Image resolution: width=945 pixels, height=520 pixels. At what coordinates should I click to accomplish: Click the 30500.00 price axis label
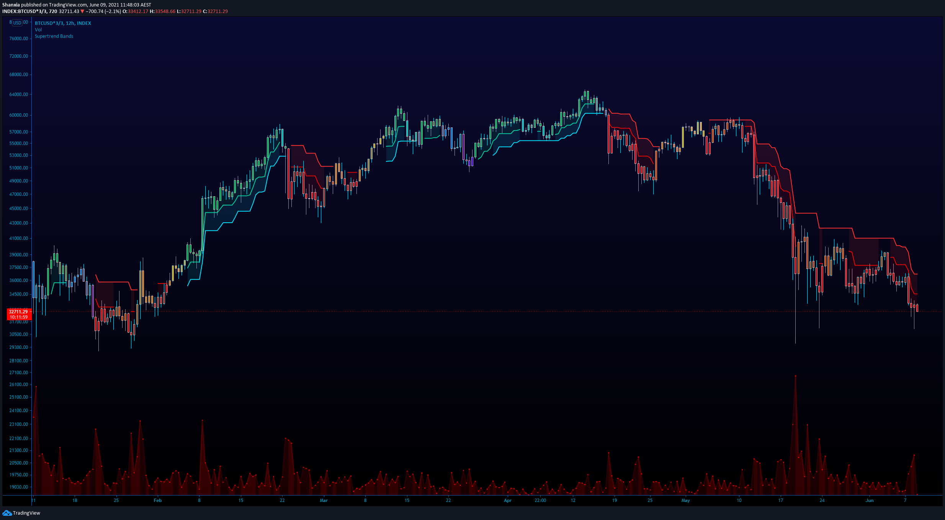[x=19, y=334]
